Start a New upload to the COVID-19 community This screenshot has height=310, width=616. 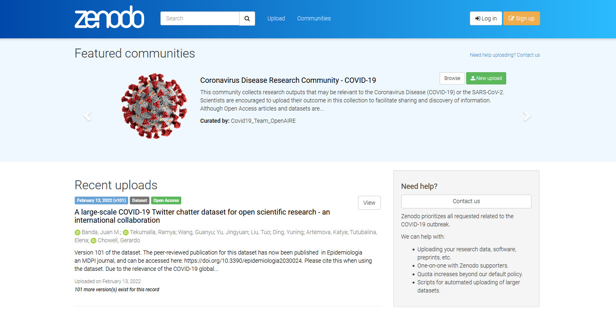(486, 78)
